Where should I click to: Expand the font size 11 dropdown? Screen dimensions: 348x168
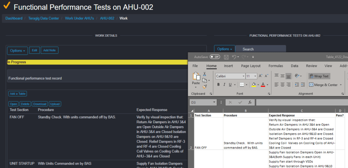(x=256, y=76)
